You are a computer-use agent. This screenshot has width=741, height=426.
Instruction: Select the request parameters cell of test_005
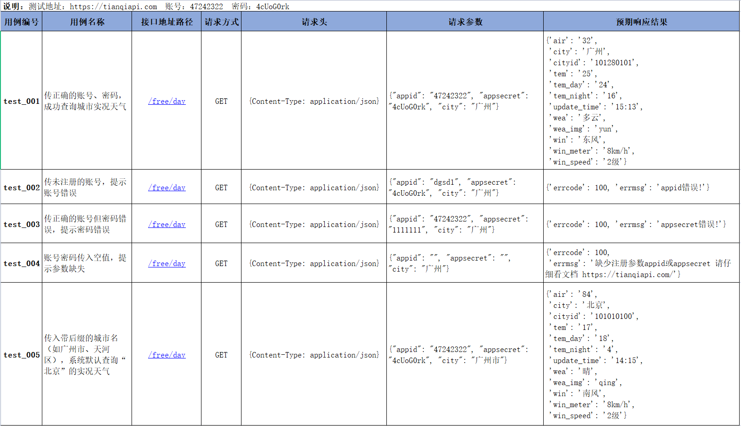coord(465,355)
